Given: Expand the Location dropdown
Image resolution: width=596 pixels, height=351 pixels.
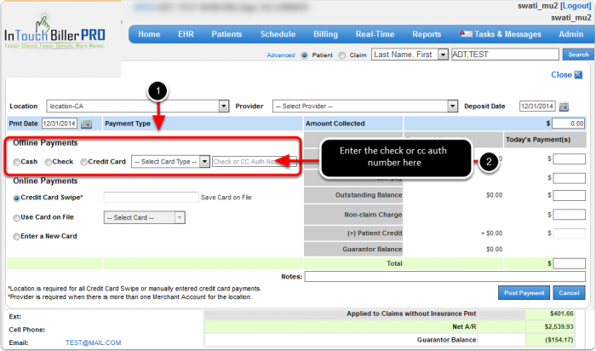Looking at the screenshot, I should click(x=224, y=106).
